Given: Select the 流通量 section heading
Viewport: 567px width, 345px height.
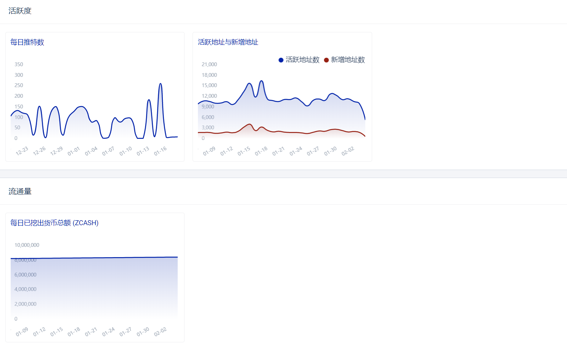Looking at the screenshot, I should click(20, 192).
